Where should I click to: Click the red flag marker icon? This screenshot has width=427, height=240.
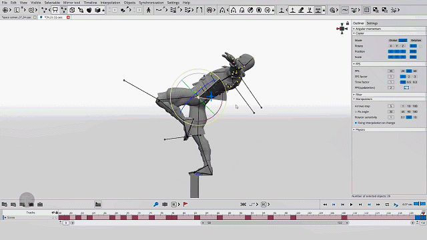[185, 205]
